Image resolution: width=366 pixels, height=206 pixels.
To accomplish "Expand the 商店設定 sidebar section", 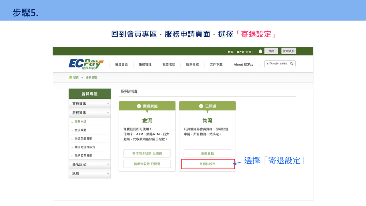I will pos(109,164).
